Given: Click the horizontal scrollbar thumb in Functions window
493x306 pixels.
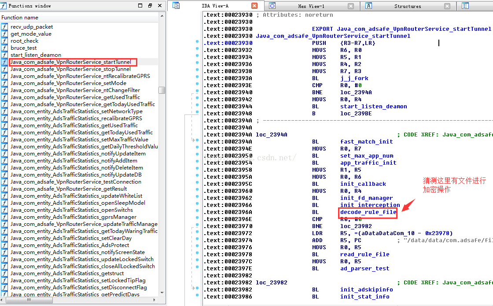Looking at the screenshot, I should pyautogui.click(x=29, y=300).
